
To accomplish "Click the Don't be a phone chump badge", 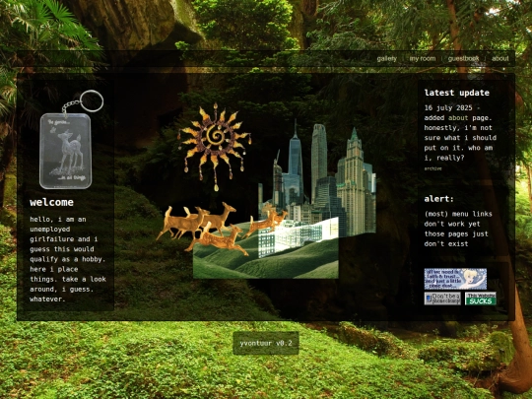I will click(x=442, y=299).
